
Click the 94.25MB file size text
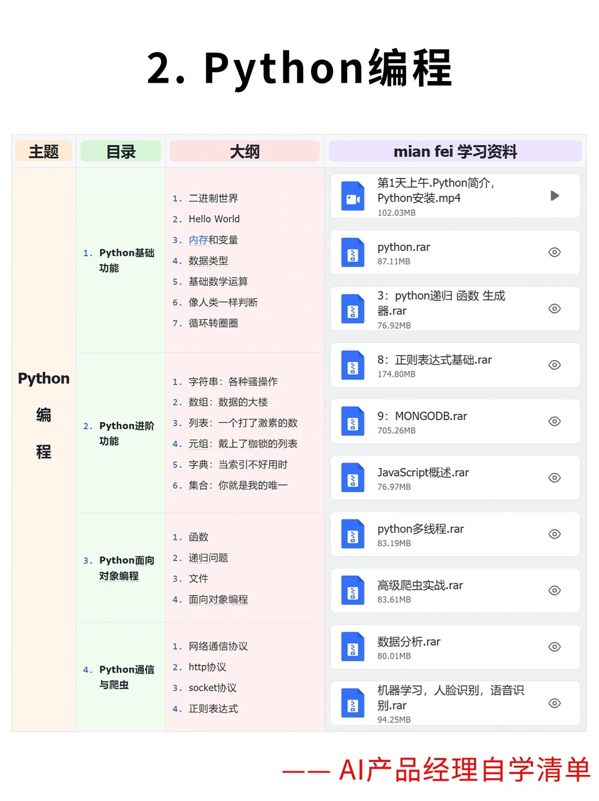[394, 720]
